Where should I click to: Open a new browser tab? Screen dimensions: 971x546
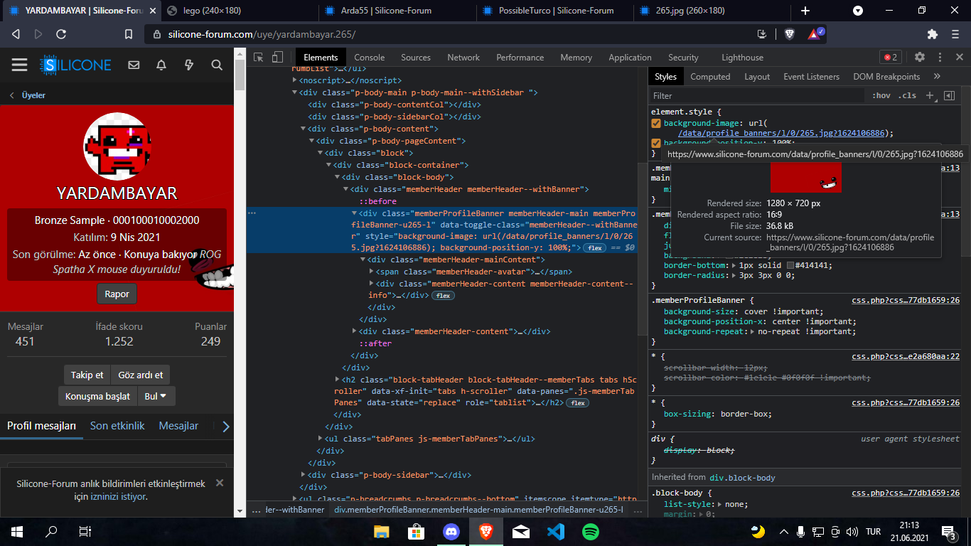(805, 11)
